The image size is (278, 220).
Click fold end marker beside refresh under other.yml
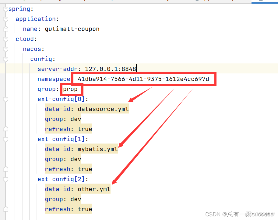6,209
